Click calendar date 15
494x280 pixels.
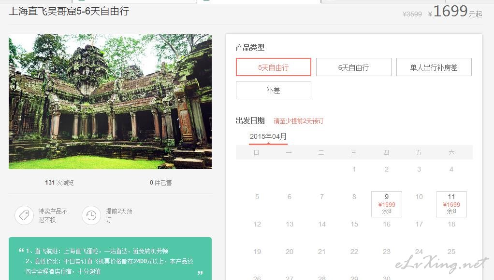(x=354, y=224)
